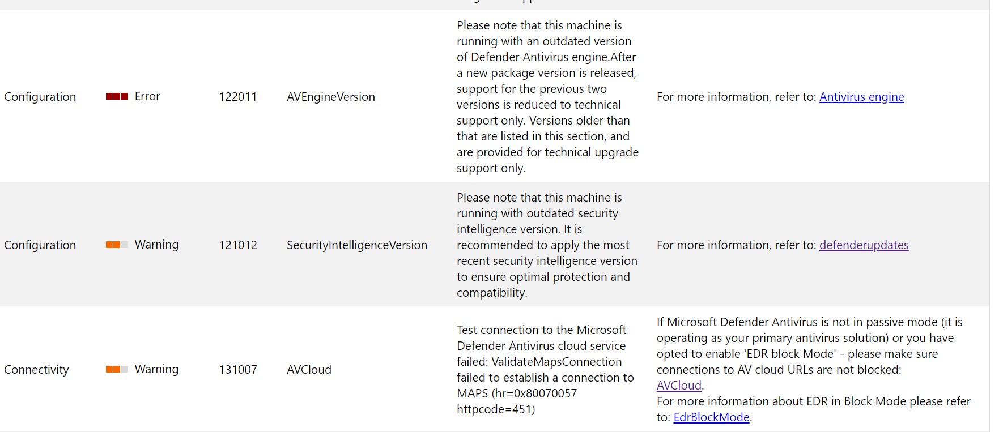This screenshot has height=432, width=1003.
Task: Click check ID 131007
Action: (x=238, y=370)
